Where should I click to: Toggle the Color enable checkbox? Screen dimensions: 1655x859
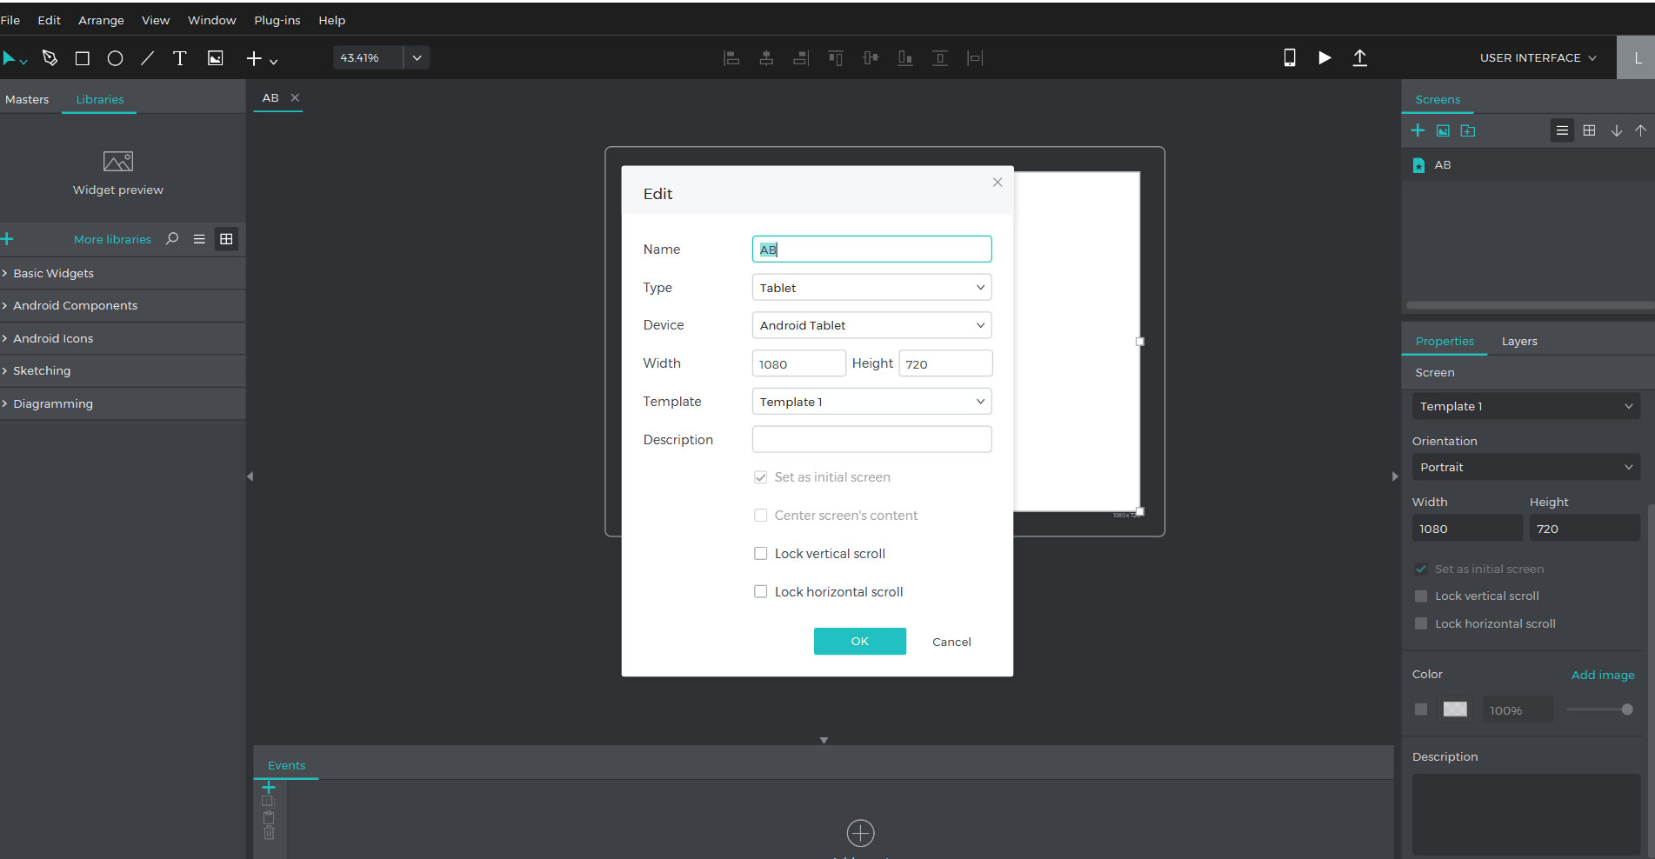(x=1421, y=709)
